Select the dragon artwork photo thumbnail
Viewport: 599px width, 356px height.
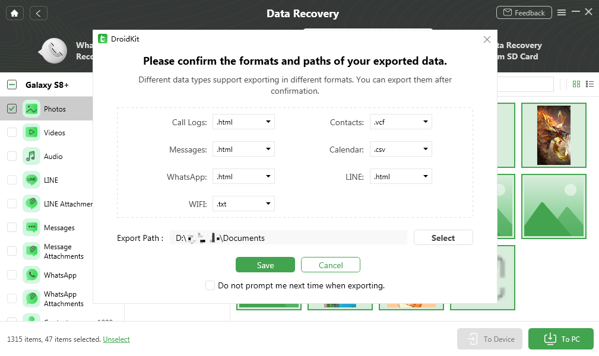coord(553,135)
